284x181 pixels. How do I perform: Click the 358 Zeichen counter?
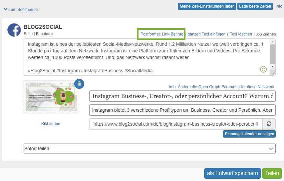[266, 34]
